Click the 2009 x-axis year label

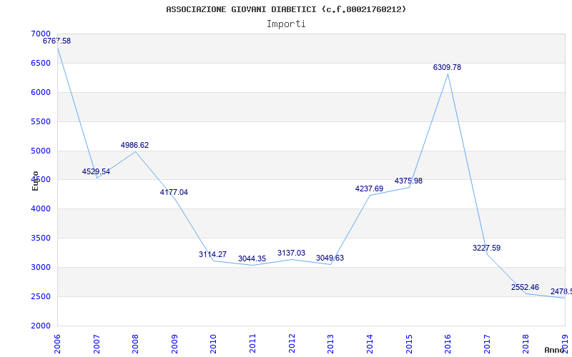coord(174,344)
